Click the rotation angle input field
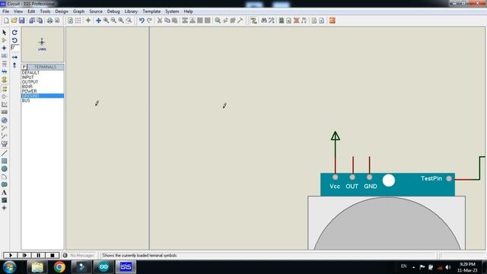487x274 pixels. click(x=14, y=48)
